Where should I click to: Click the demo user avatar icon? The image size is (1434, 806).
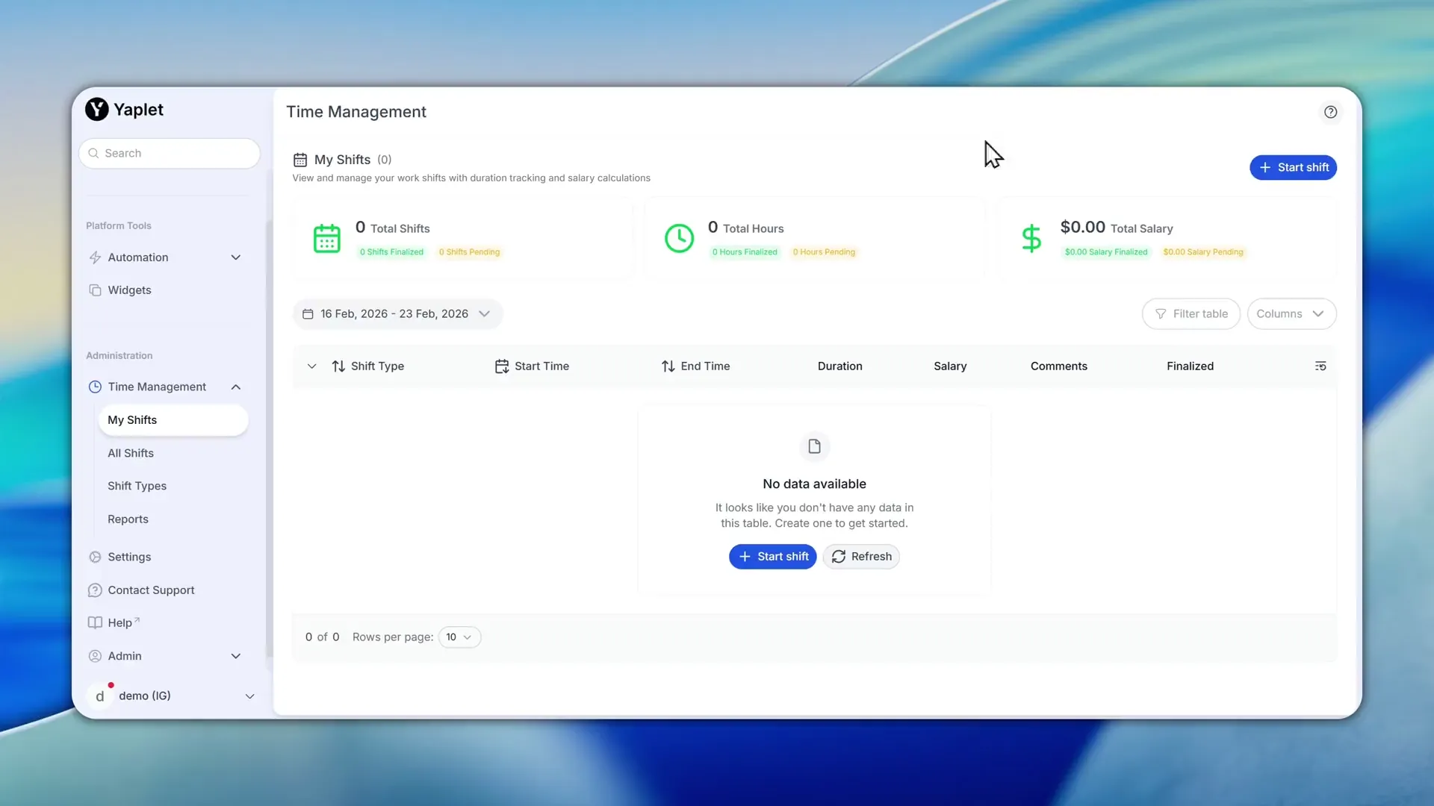point(100,696)
